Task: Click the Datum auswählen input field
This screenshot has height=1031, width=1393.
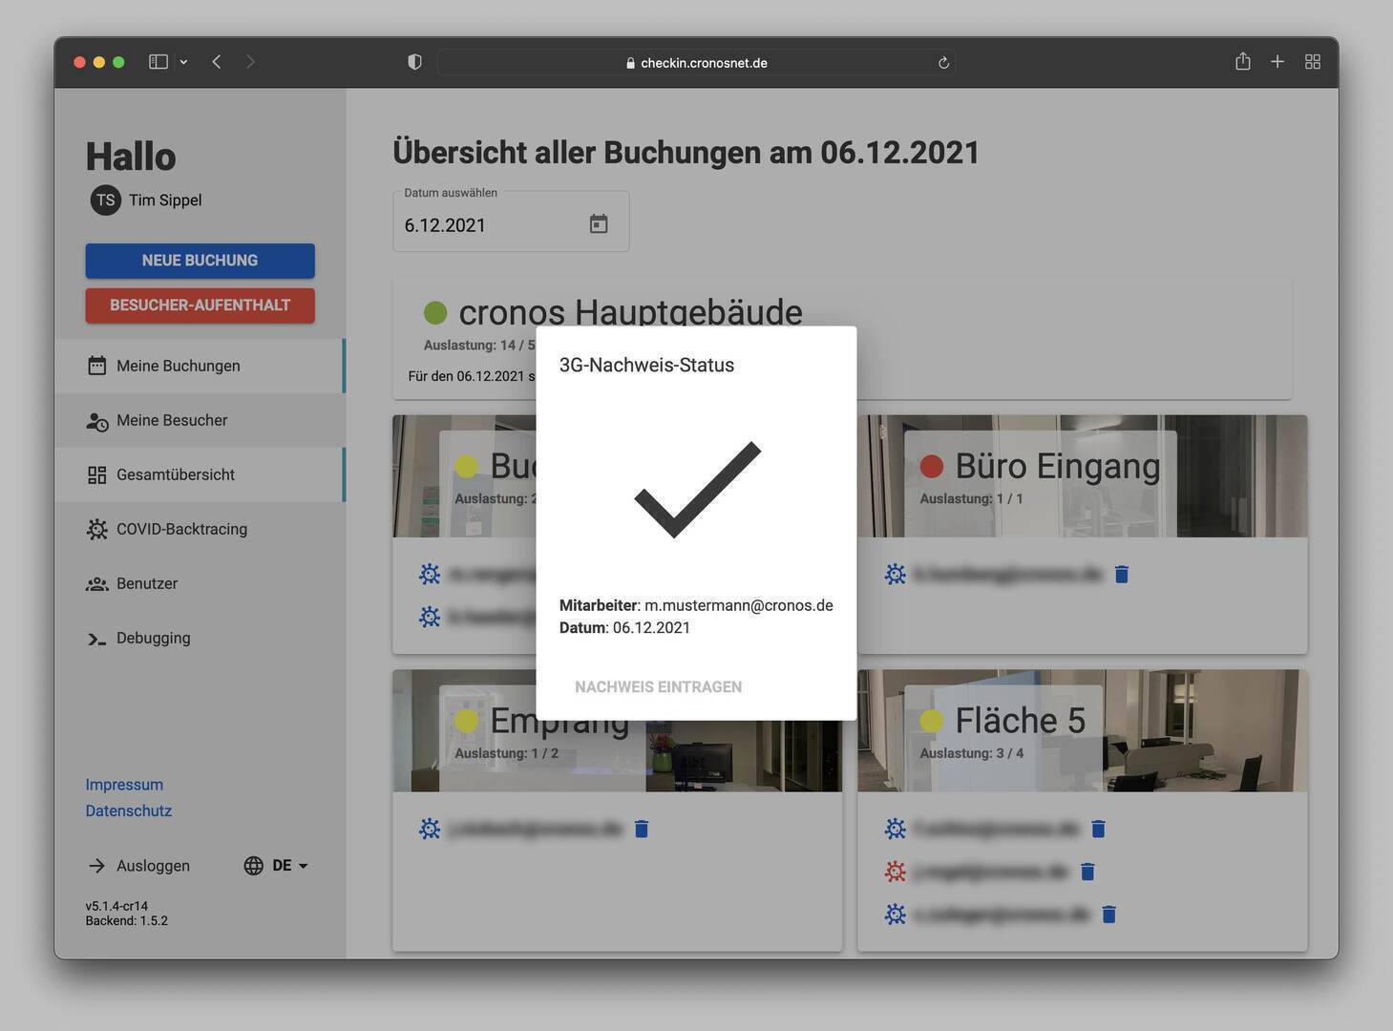Action: (x=487, y=225)
